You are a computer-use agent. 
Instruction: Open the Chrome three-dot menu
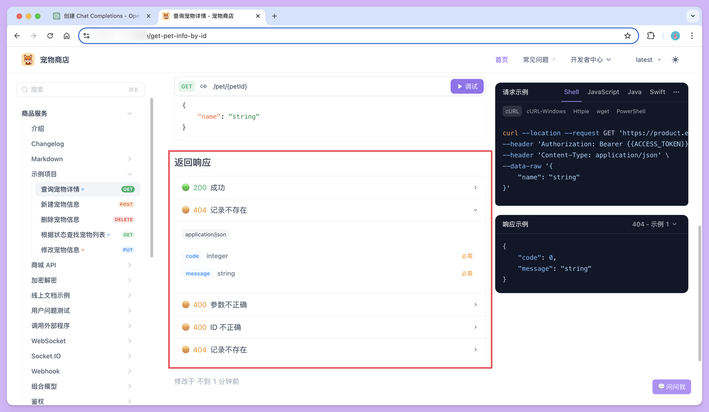tap(692, 36)
